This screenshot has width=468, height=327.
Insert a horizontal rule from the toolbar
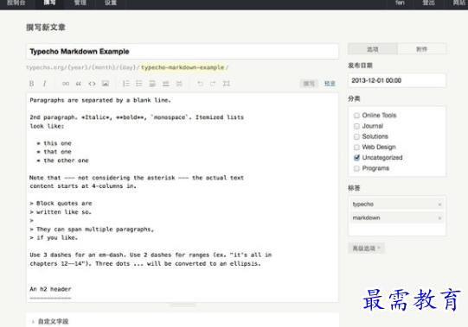click(165, 84)
